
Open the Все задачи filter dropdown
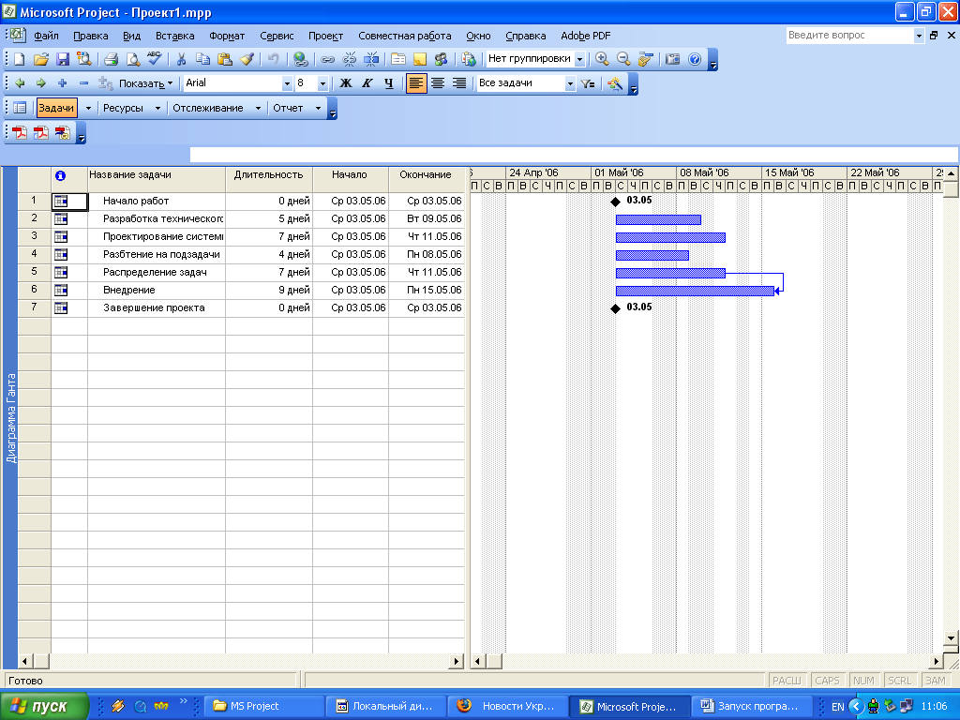tap(570, 83)
